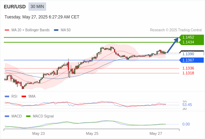The width and height of the screenshot is (205, 139).
Task: Click the Research © 2025 Trading Central text
Action: (x=176, y=30)
